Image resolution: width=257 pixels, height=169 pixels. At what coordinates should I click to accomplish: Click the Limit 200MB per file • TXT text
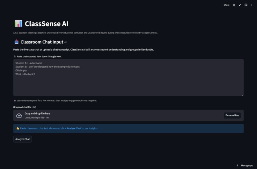click(37, 118)
